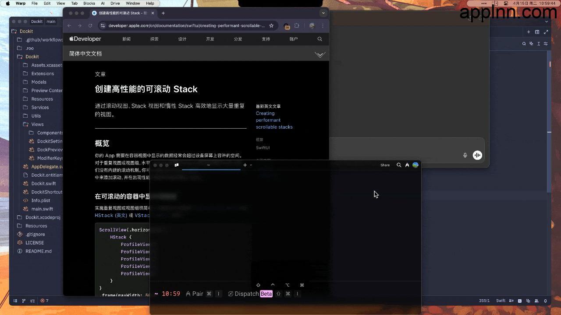Click the Warp account avatar
The image size is (561, 315).
415,165
